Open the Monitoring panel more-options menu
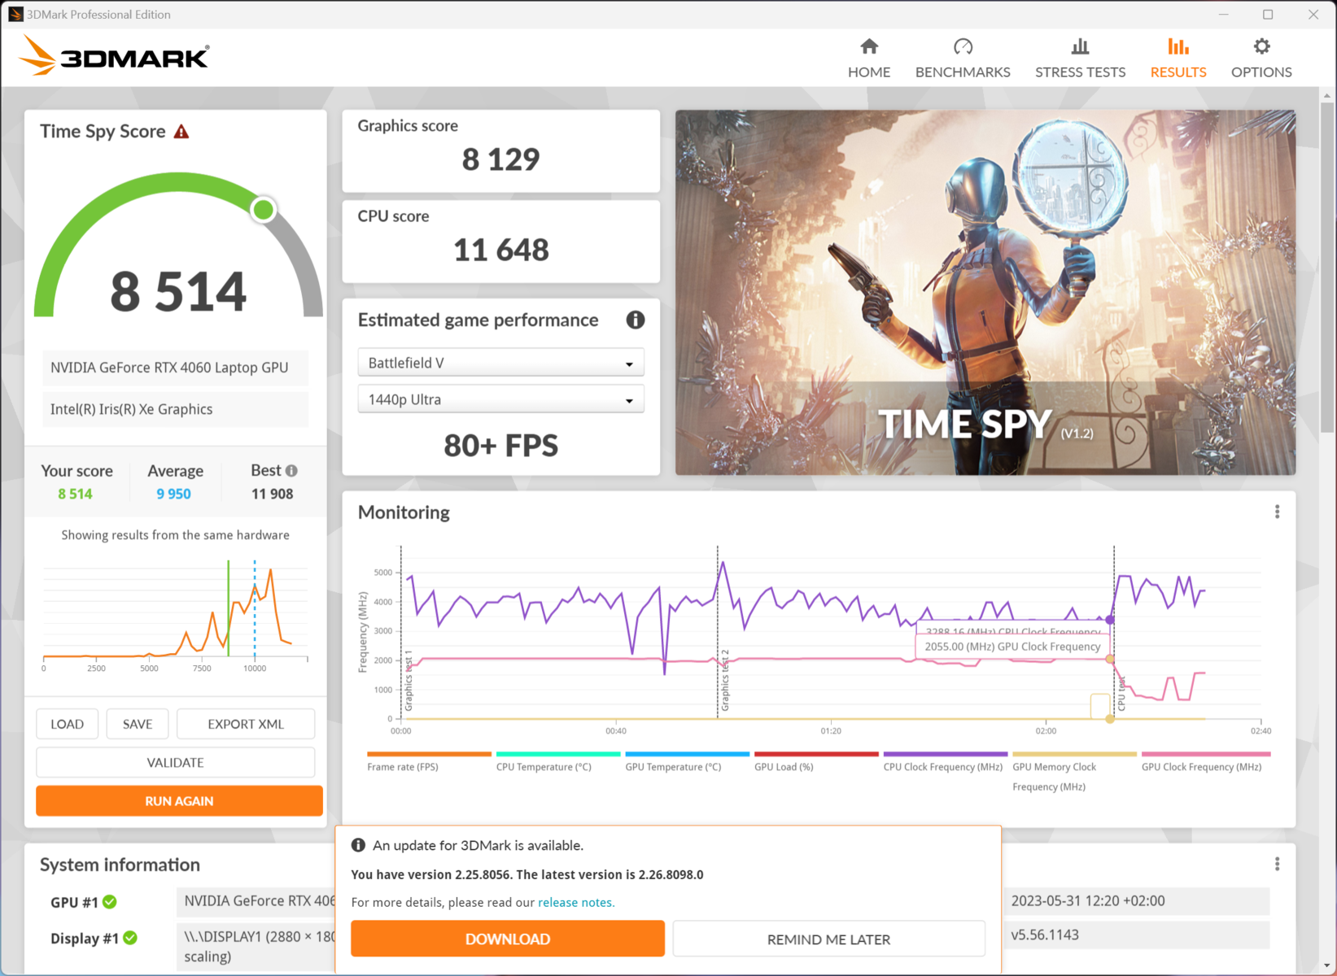1337x976 pixels. tap(1277, 512)
